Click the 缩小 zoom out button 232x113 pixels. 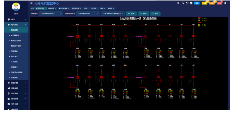coord(155,13)
